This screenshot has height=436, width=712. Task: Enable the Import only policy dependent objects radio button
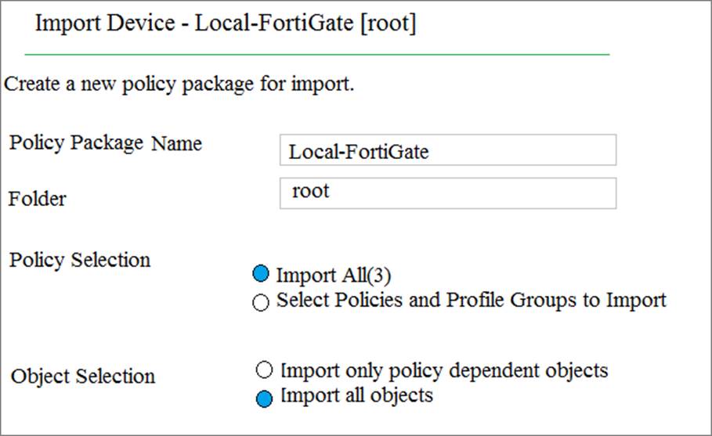click(264, 369)
